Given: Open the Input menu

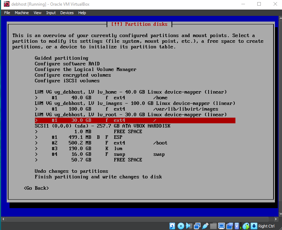Looking at the screenshot, I should coord(51,13).
